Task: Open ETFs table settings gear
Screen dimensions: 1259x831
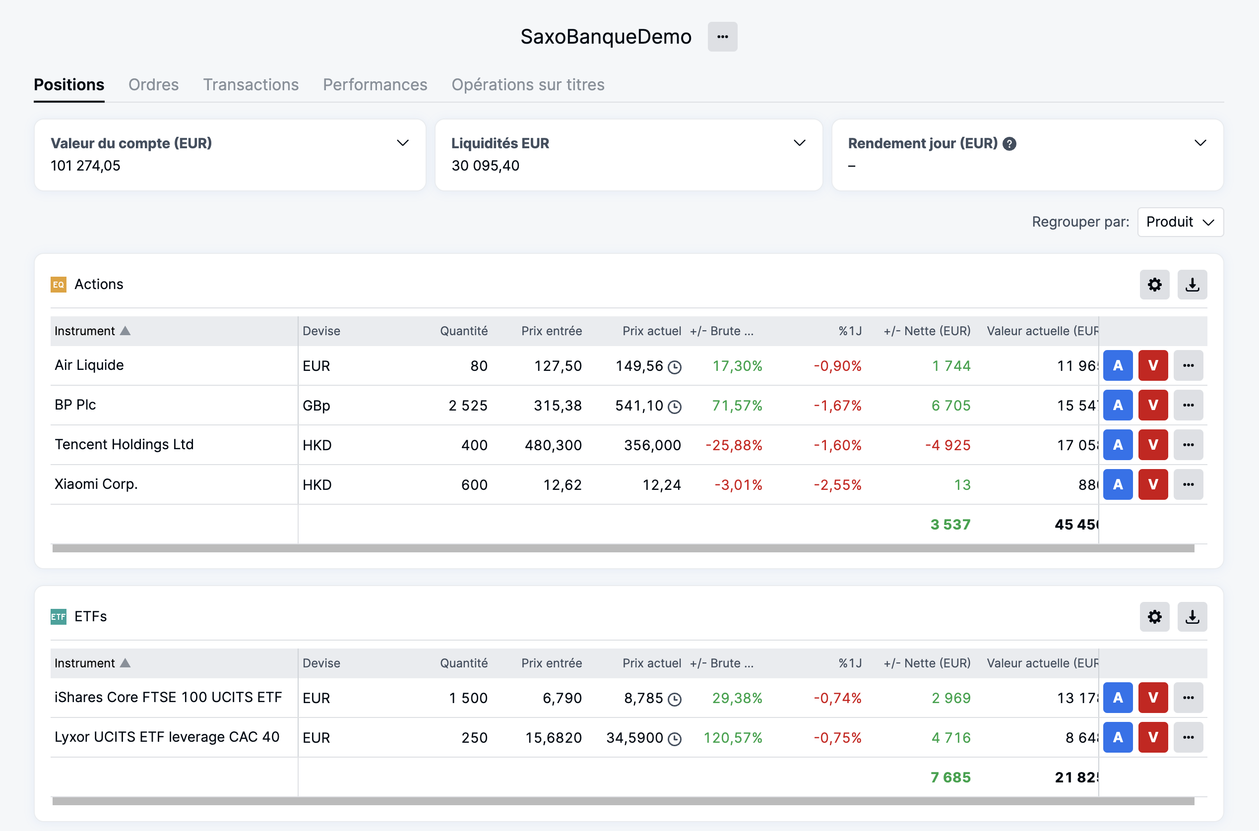Action: [x=1154, y=616]
